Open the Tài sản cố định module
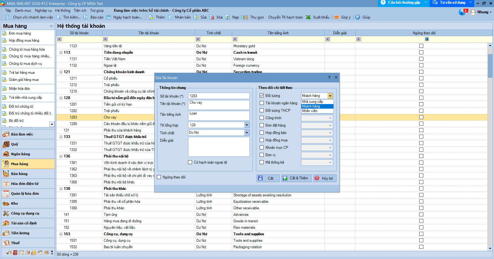 [28, 223]
